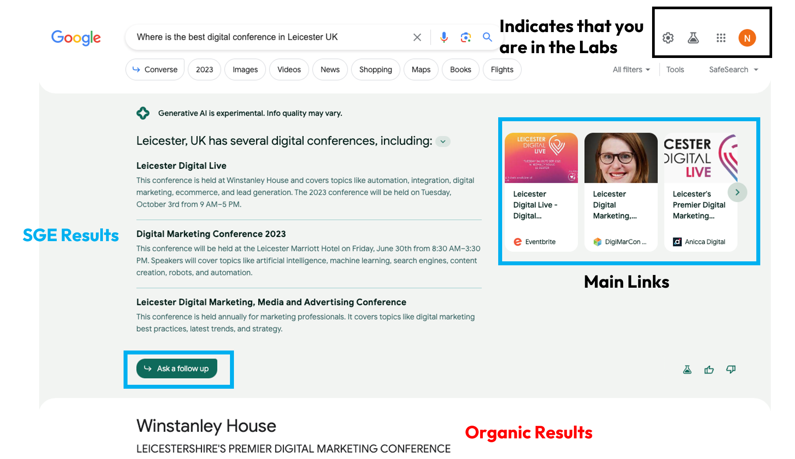Give thumbs down to the AI answer
The height and width of the screenshot is (459, 795).
[731, 370]
